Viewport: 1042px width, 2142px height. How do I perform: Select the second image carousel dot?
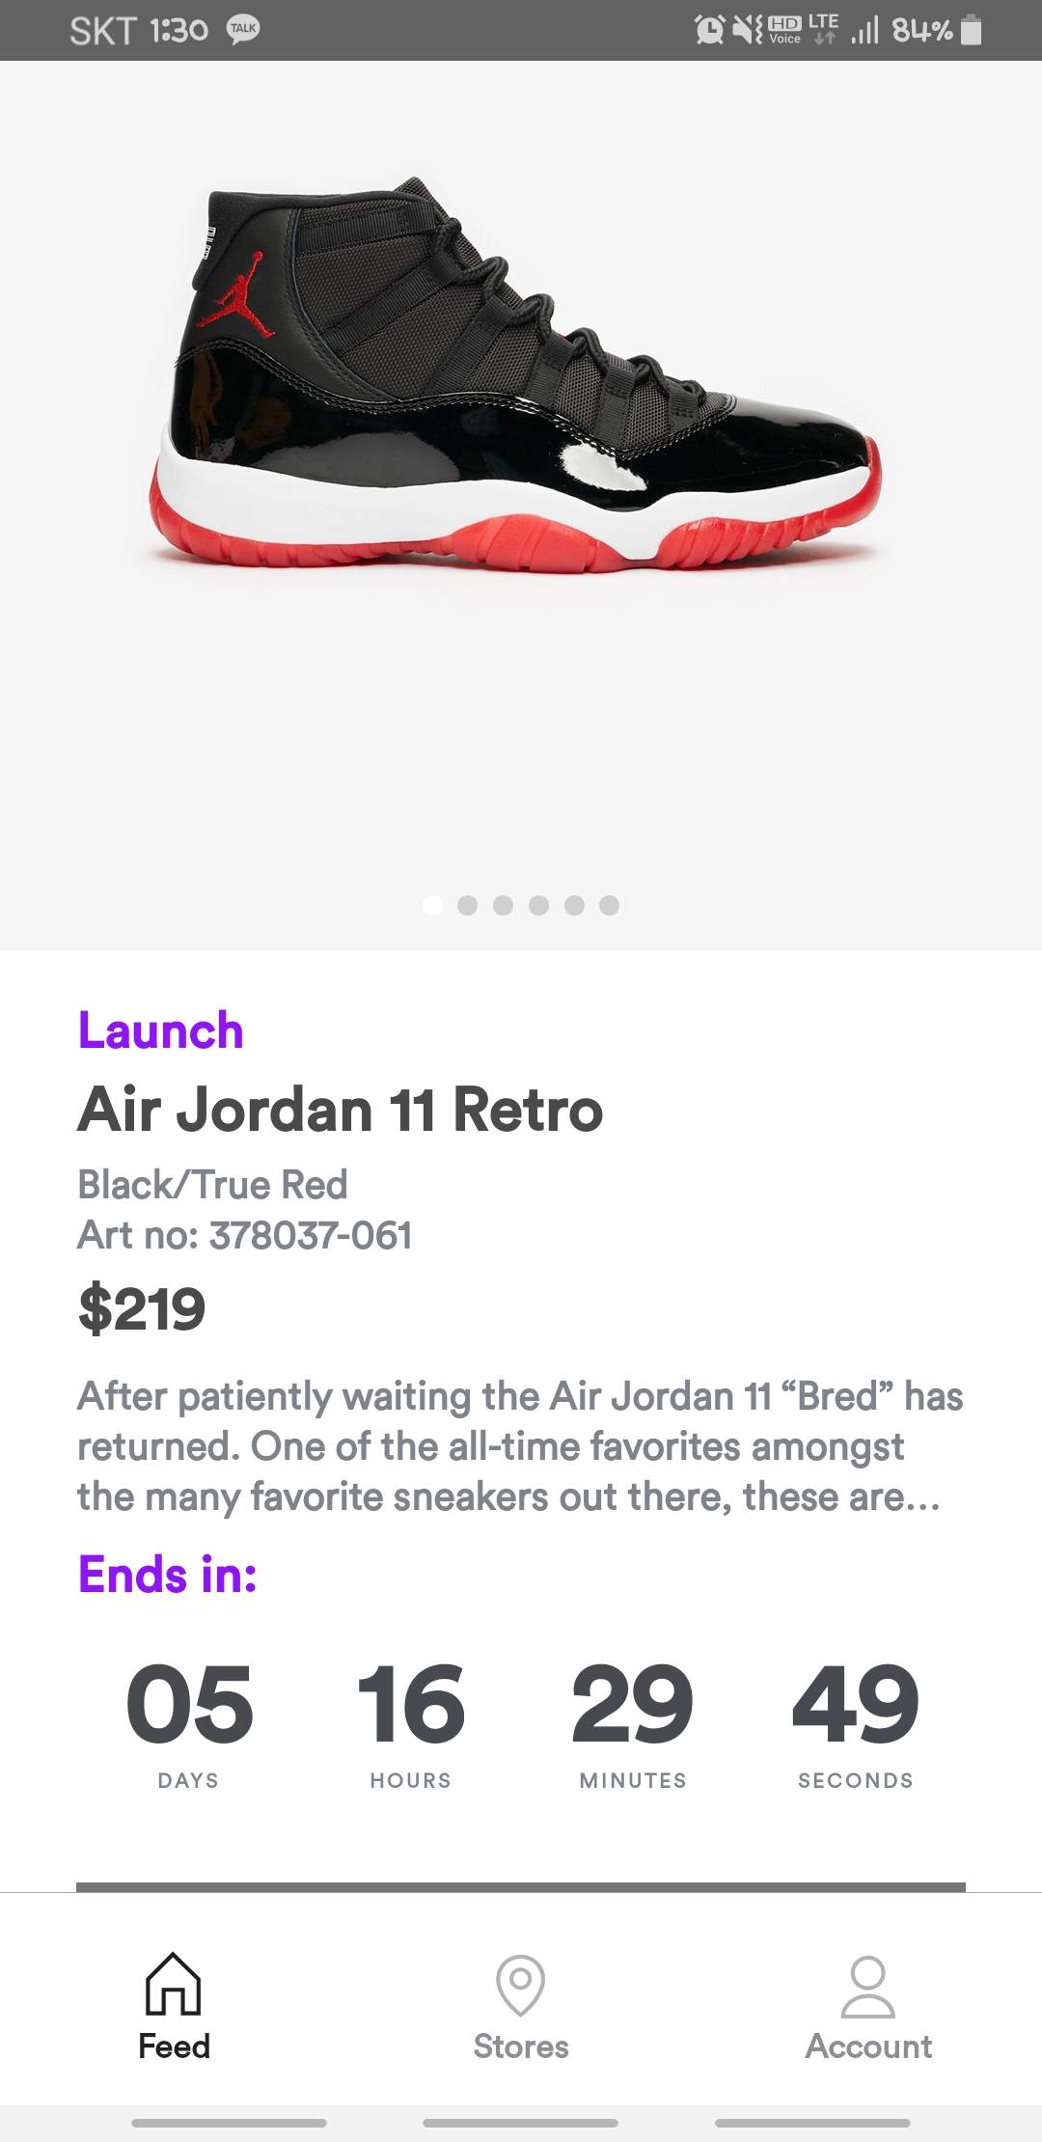point(468,905)
